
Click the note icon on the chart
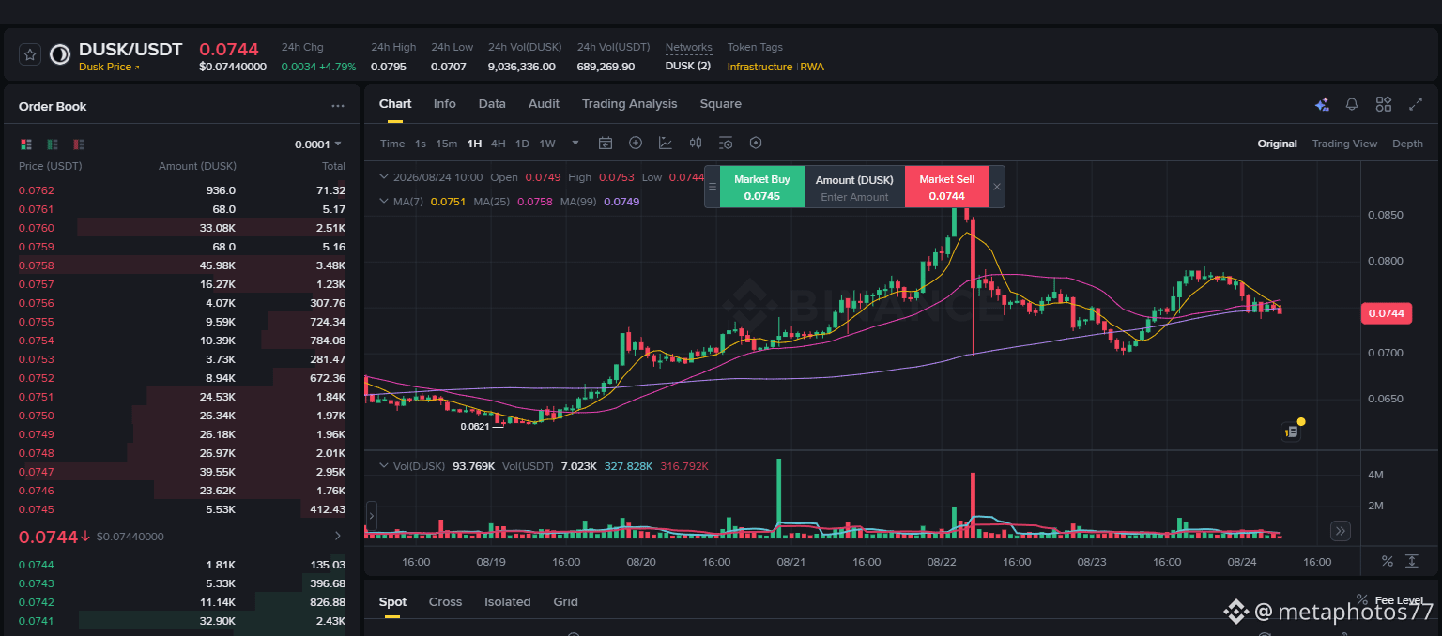click(x=1292, y=432)
